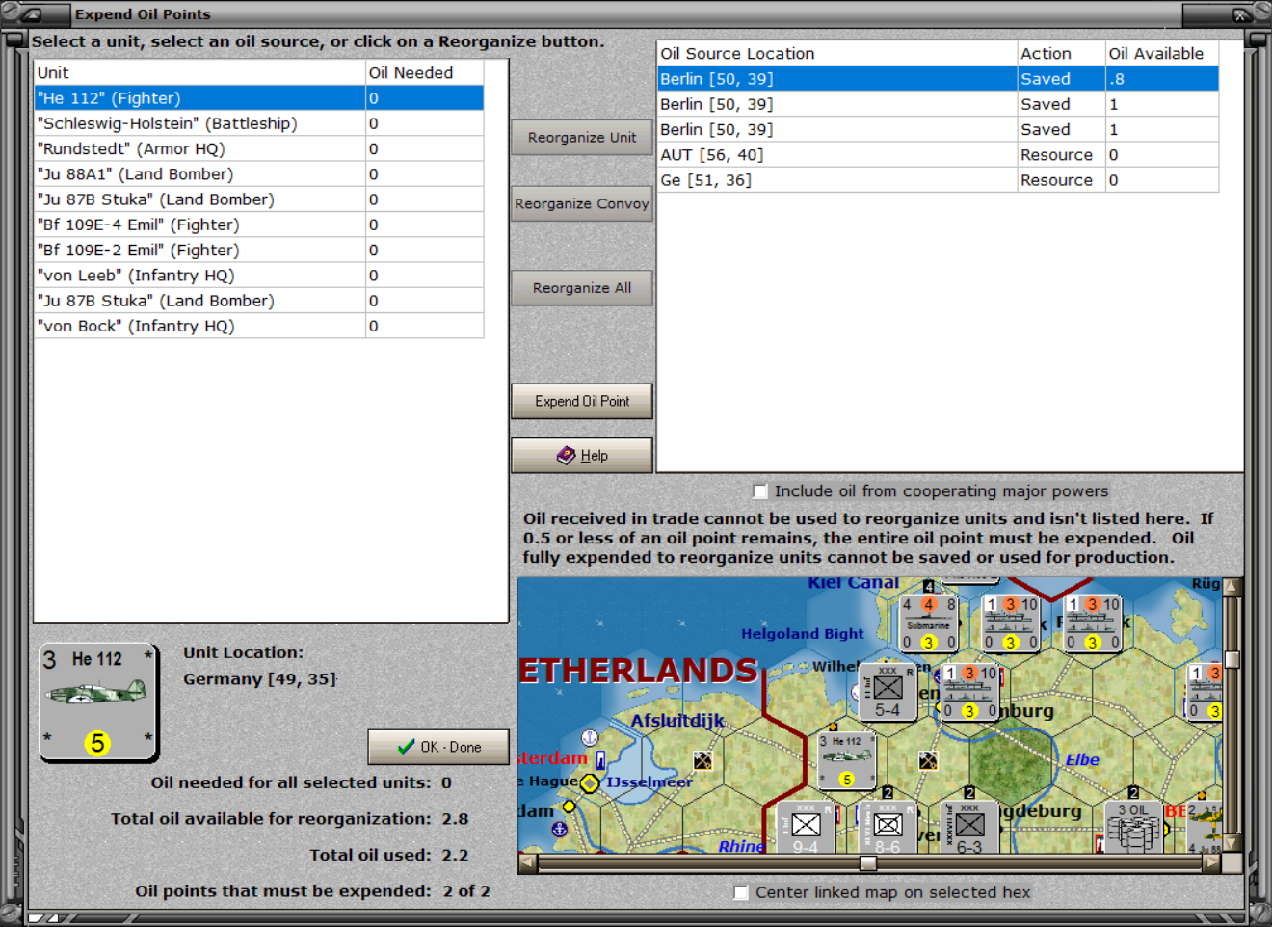Click map scroll left arrow
This screenshot has height=927, width=1272.
pos(527,862)
